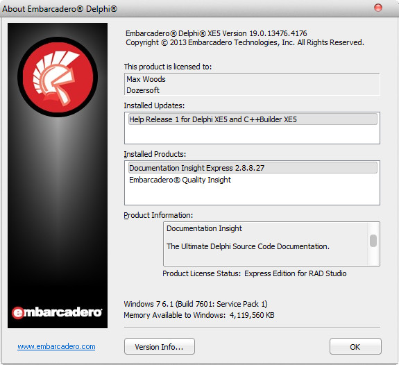Click the Installed Products label
The width and height of the screenshot is (399, 365).
[155, 154]
